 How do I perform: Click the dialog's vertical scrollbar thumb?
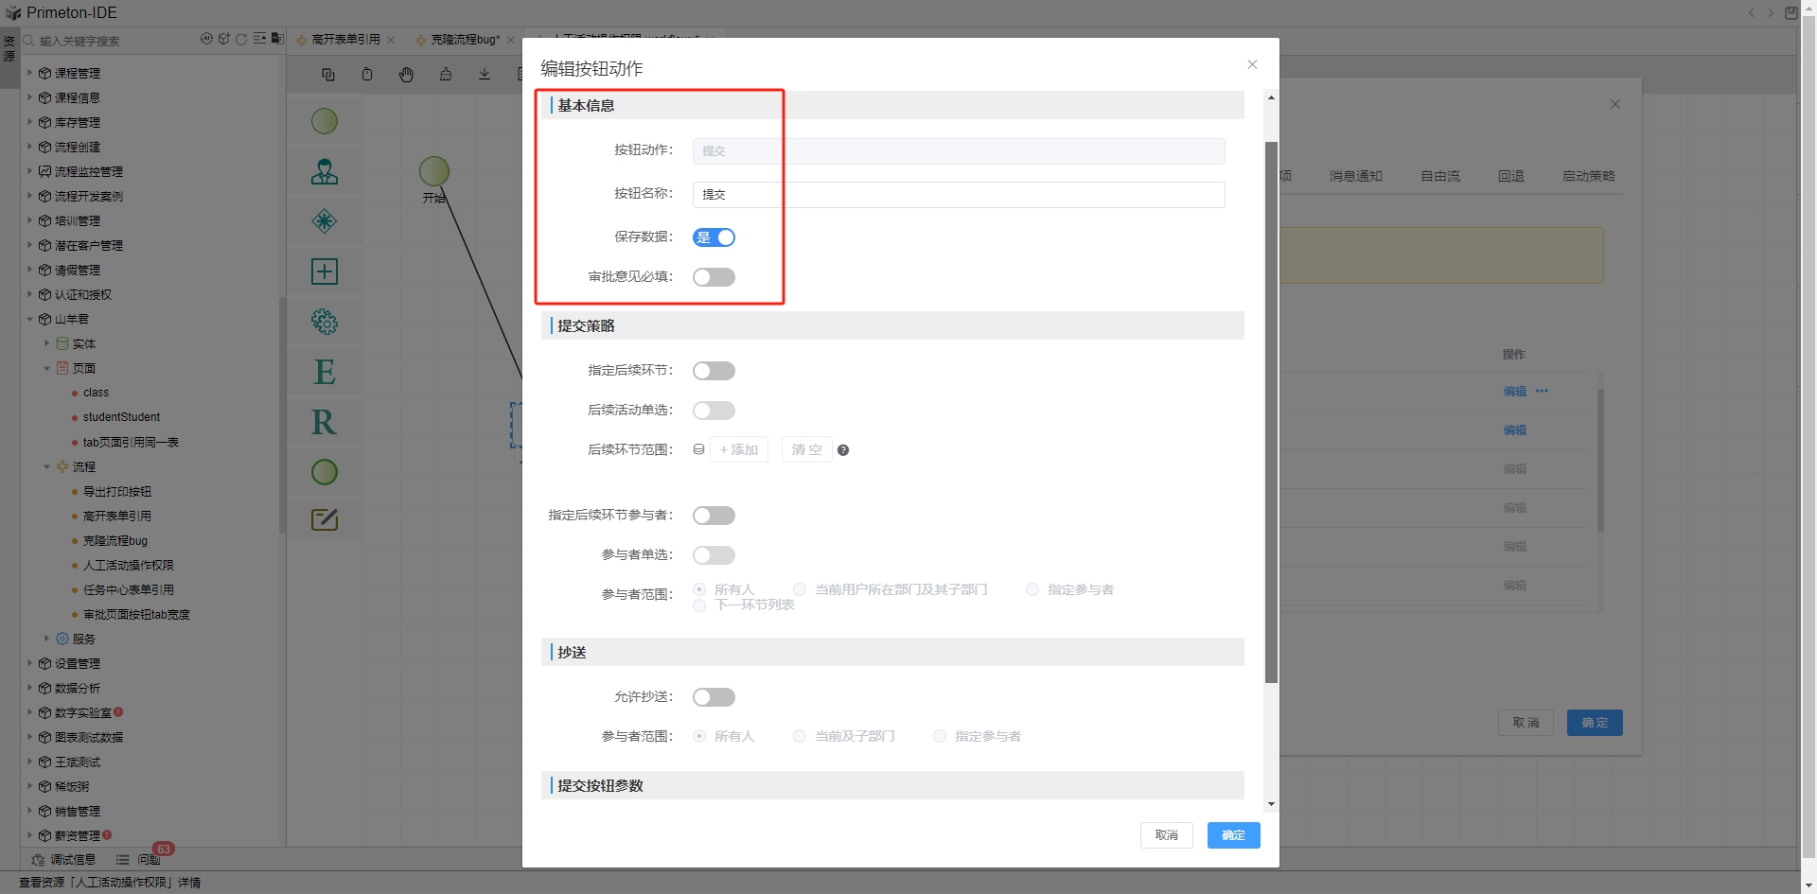click(1271, 412)
